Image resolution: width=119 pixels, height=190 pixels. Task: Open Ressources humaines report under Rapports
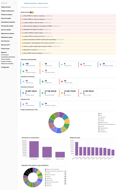coord(7,64)
